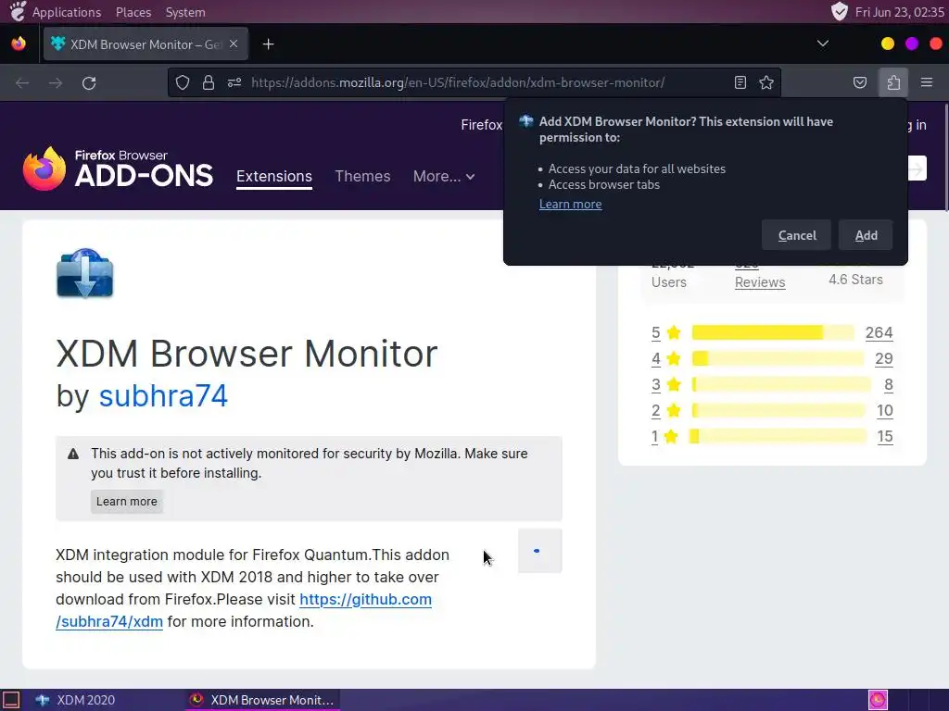Click the 4-star rating bar
The image size is (949, 711).
click(778, 358)
